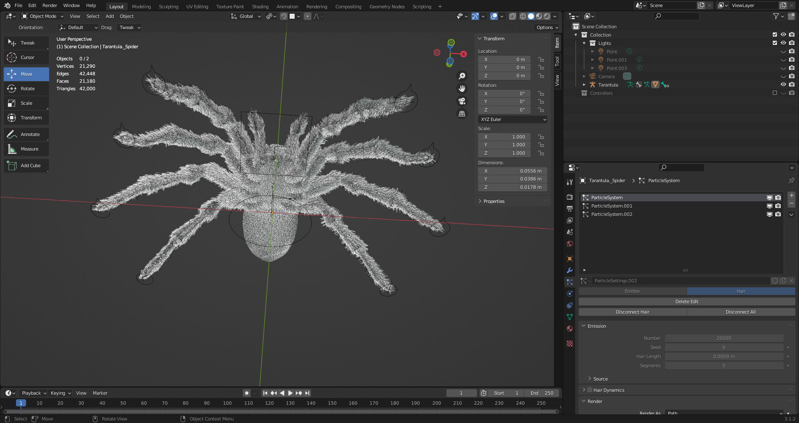
Task: Click frame 100 on the timeline
Action: [227, 403]
